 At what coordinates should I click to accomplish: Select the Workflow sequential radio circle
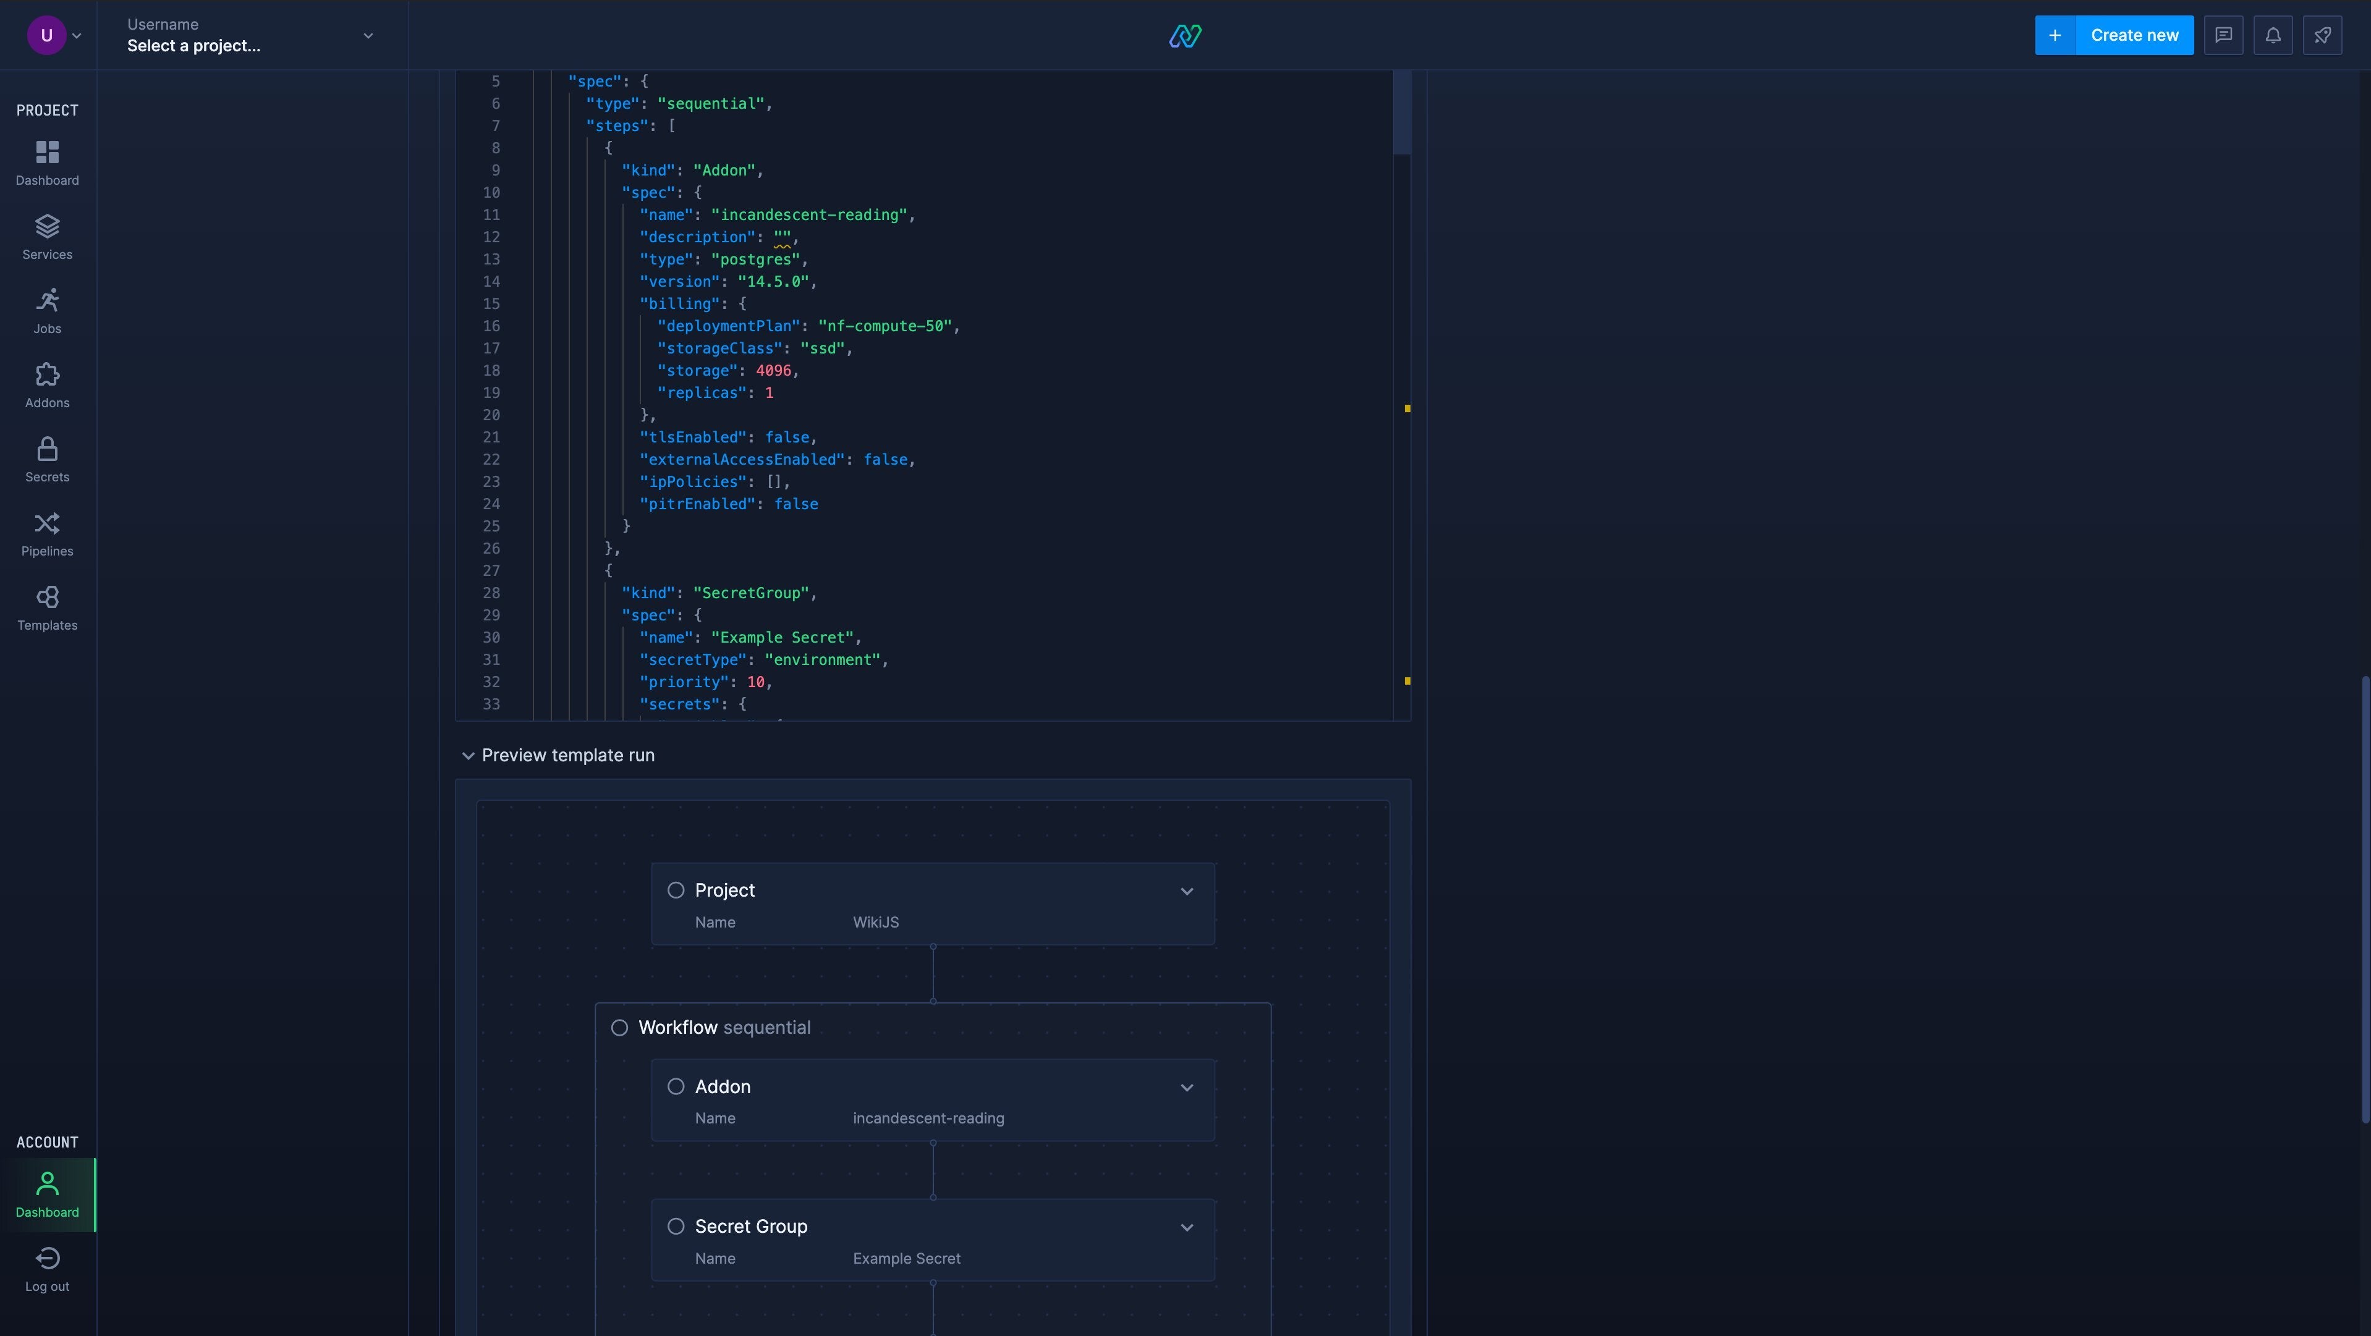[x=619, y=1028]
